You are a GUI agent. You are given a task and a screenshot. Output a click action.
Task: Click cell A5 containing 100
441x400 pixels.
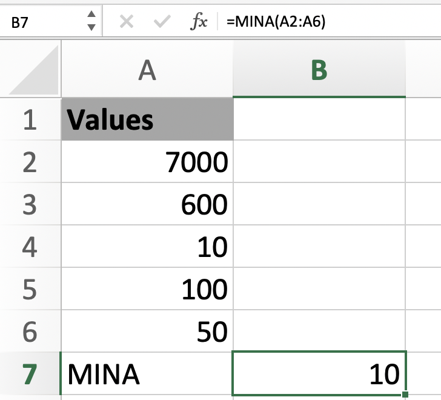(x=147, y=288)
